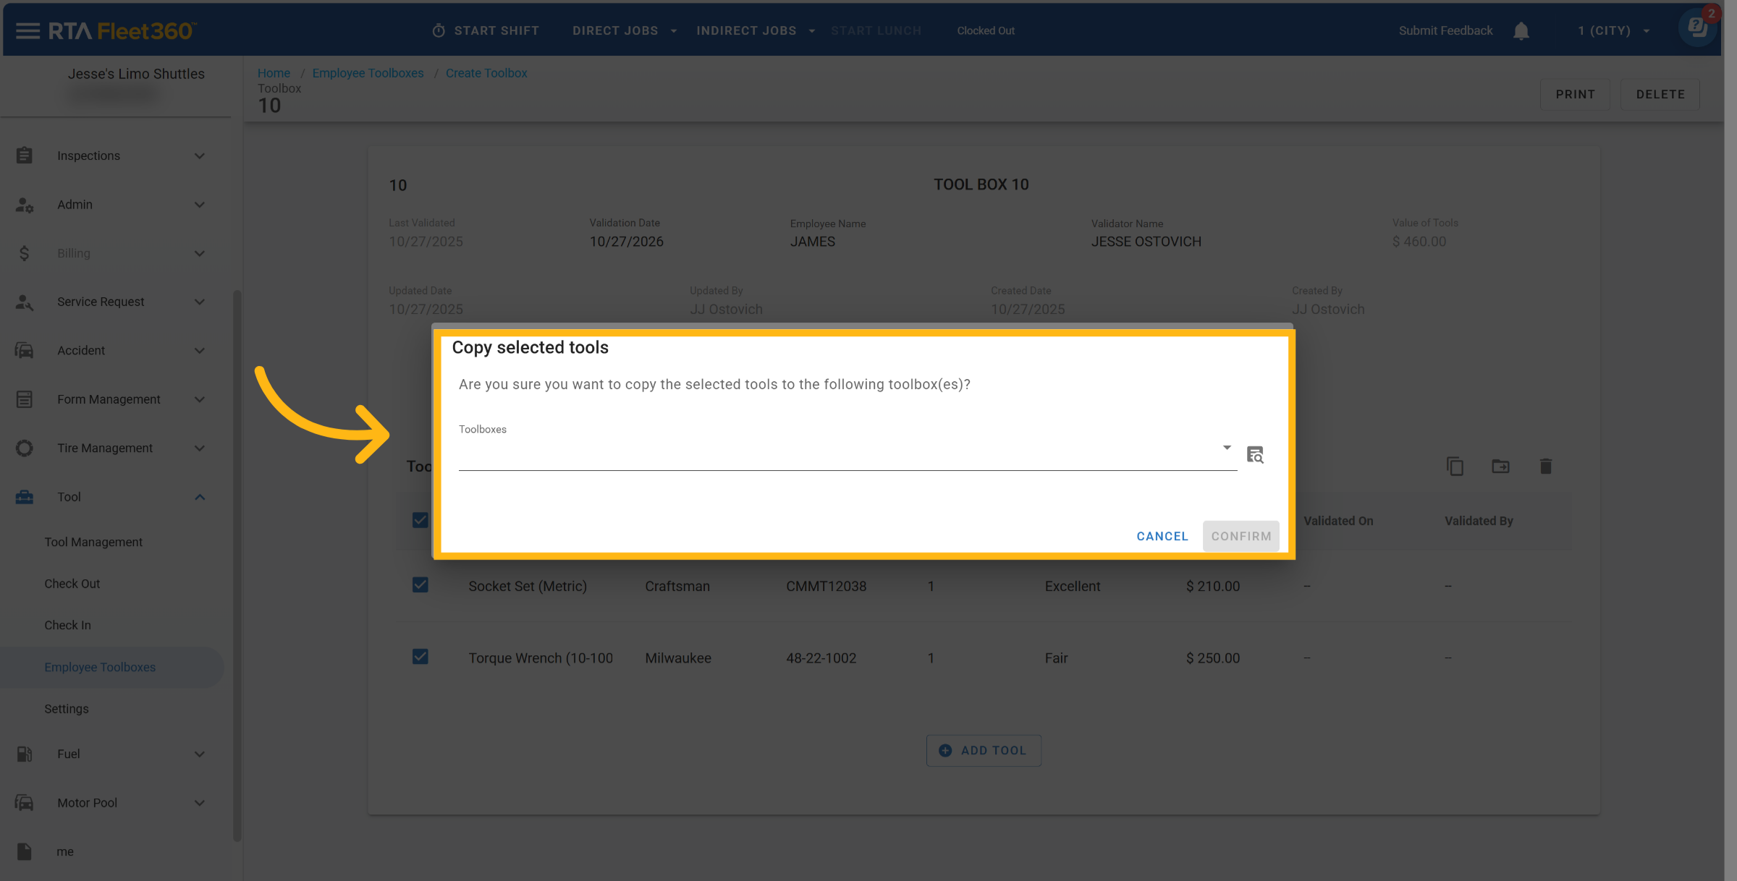Click the toolbox search icon in dialog
1737x881 pixels.
[x=1255, y=454]
